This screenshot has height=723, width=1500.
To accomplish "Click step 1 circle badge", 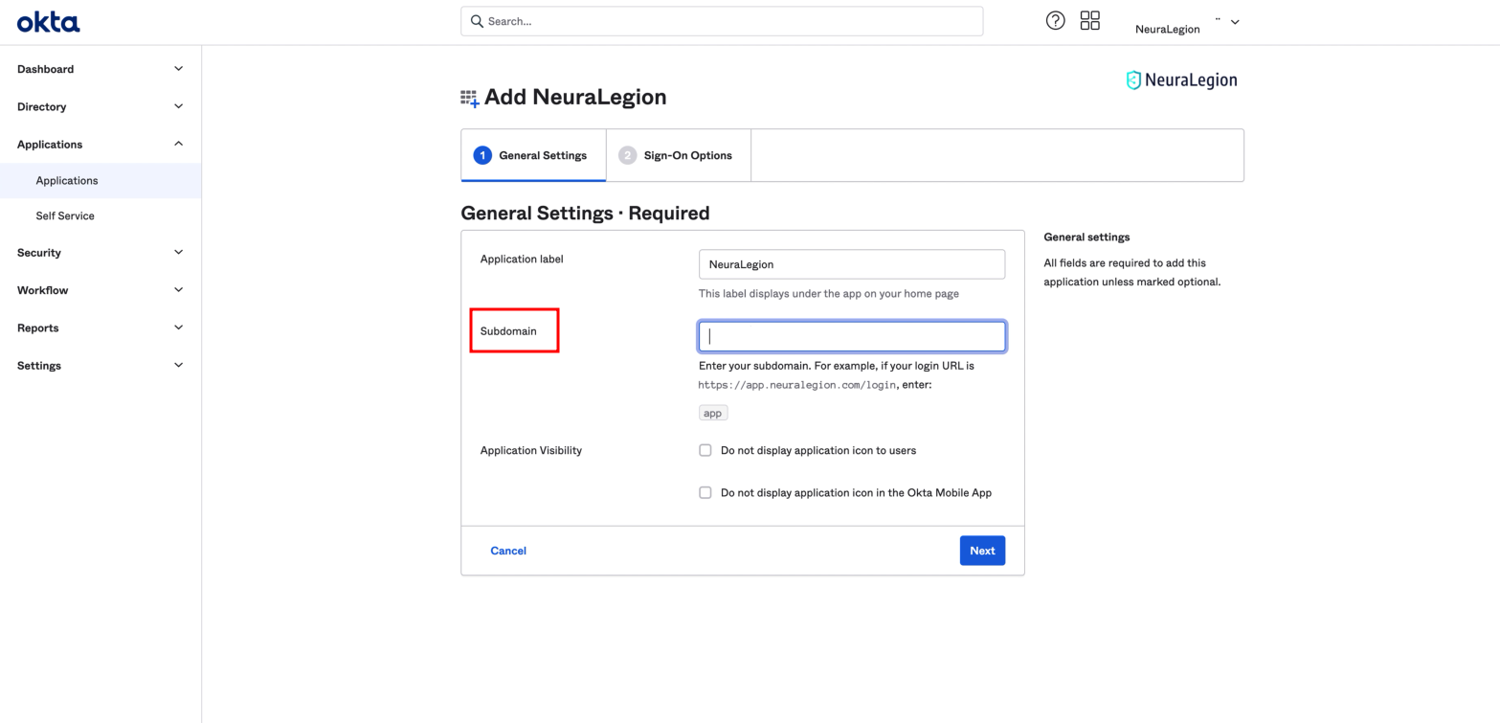I will pos(482,155).
